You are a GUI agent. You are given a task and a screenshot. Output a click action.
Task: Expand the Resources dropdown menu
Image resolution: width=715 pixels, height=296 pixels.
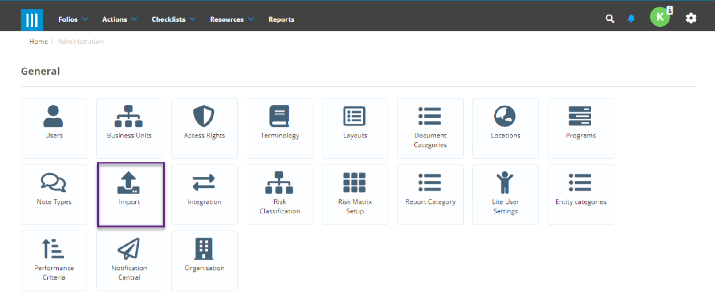point(232,19)
